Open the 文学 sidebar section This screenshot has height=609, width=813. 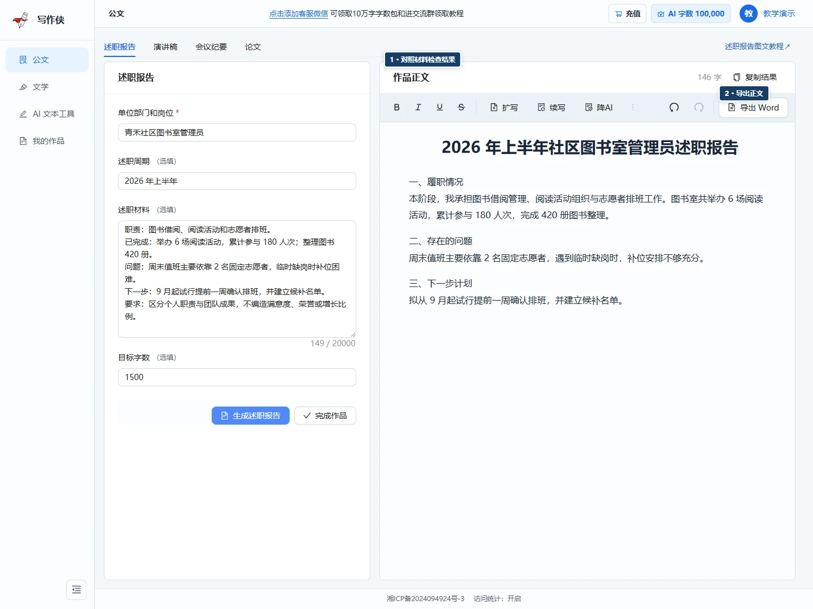pos(47,87)
